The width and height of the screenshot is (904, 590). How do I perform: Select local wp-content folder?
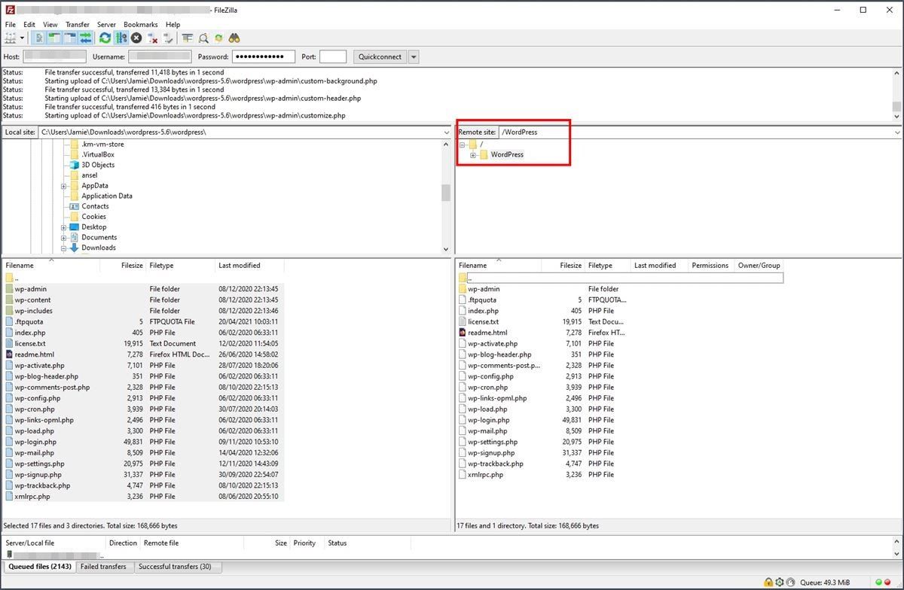point(143,300)
